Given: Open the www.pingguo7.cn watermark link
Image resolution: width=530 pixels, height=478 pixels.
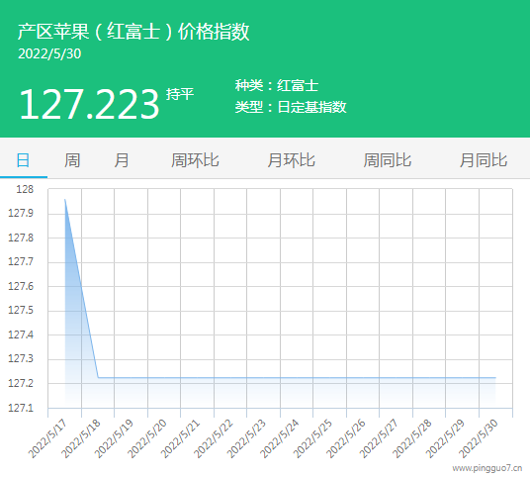Looking at the screenshot, I should [x=487, y=468].
